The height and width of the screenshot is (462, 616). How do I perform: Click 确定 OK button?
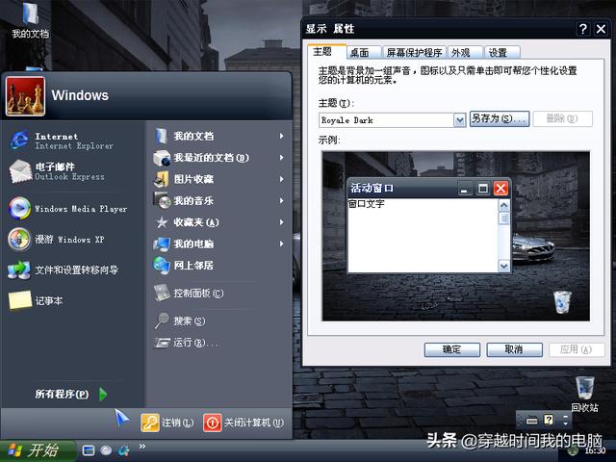tap(451, 349)
